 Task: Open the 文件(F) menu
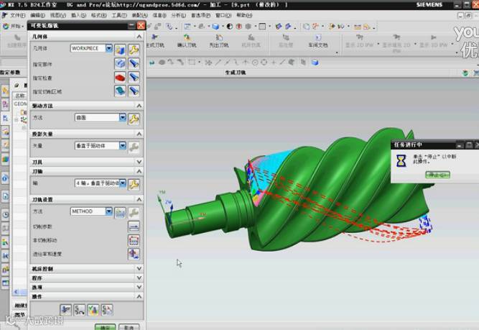18,15
